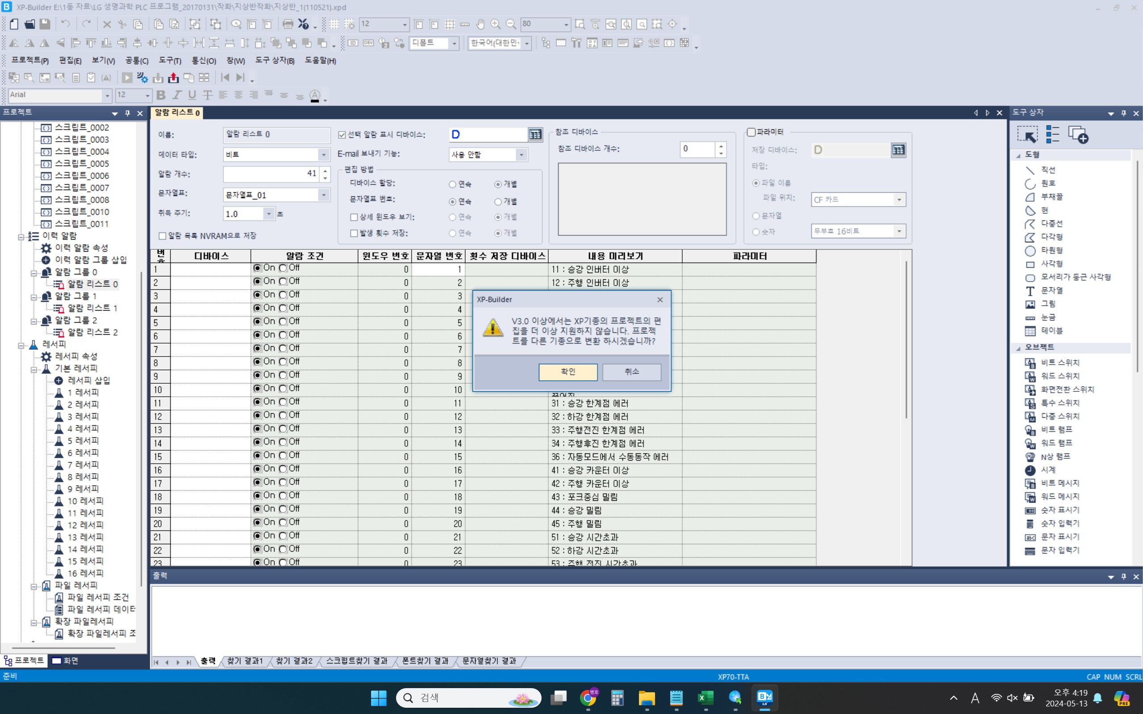Open XP-Builder from the Windows taskbar
Viewport: 1143px width, 714px height.
(x=765, y=697)
